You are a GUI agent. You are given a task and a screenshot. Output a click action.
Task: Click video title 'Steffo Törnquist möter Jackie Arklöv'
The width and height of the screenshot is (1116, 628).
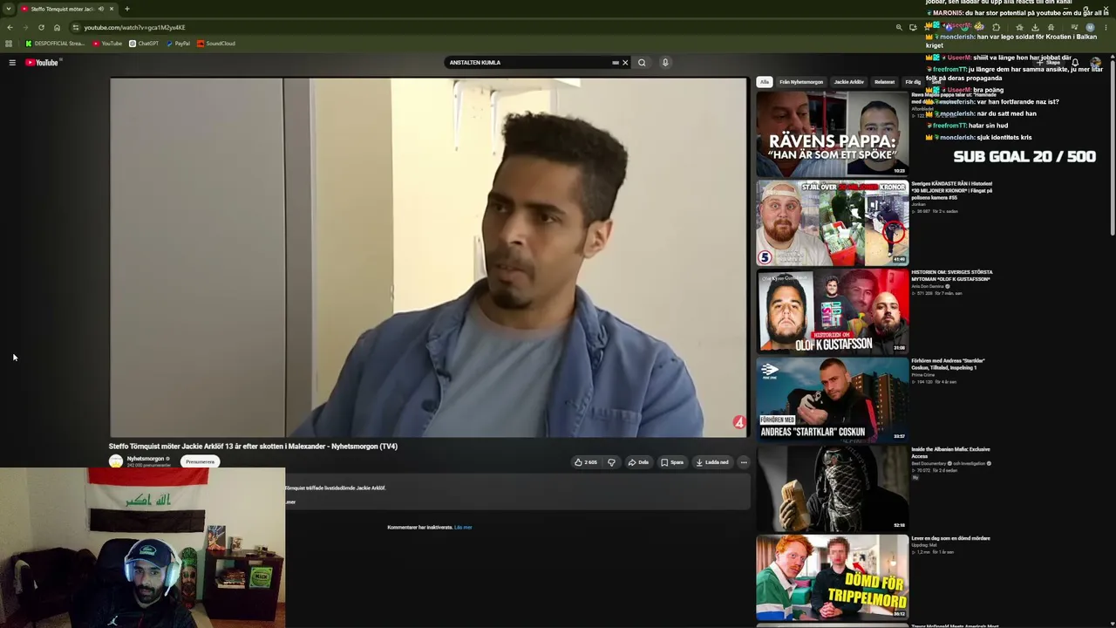pos(253,447)
